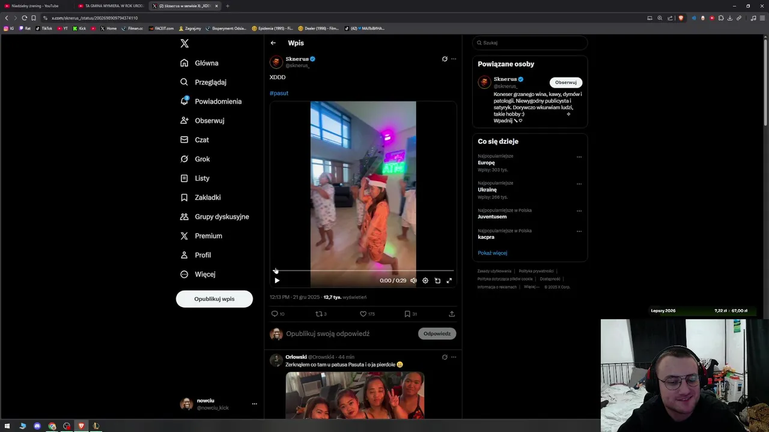Click the X logo in sidebar
The width and height of the screenshot is (769, 432).
184,43
